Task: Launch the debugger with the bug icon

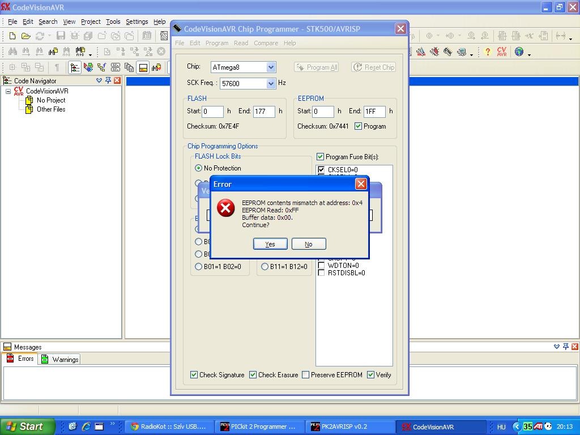Action: coord(434,52)
